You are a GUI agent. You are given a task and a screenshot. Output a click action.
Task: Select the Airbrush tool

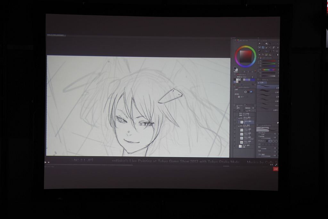pos(270,47)
